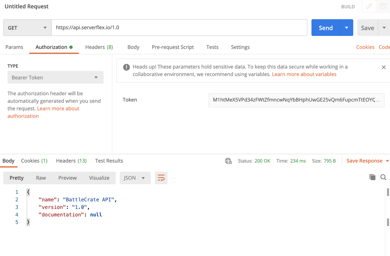The width and height of the screenshot is (390, 256).
Task: Open Learn more about variables link
Action: pos(304,74)
